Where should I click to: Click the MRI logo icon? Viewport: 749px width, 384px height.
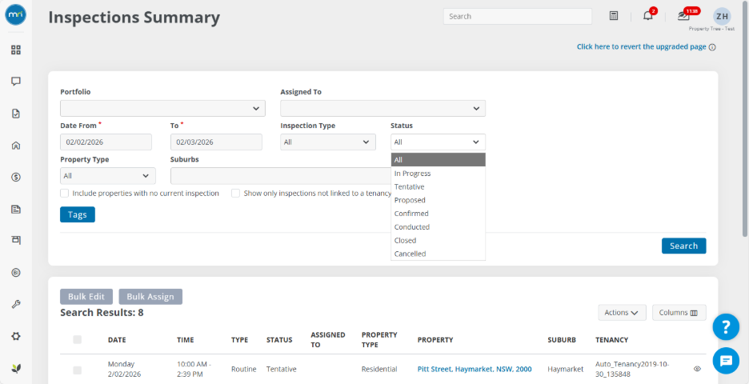click(x=16, y=15)
